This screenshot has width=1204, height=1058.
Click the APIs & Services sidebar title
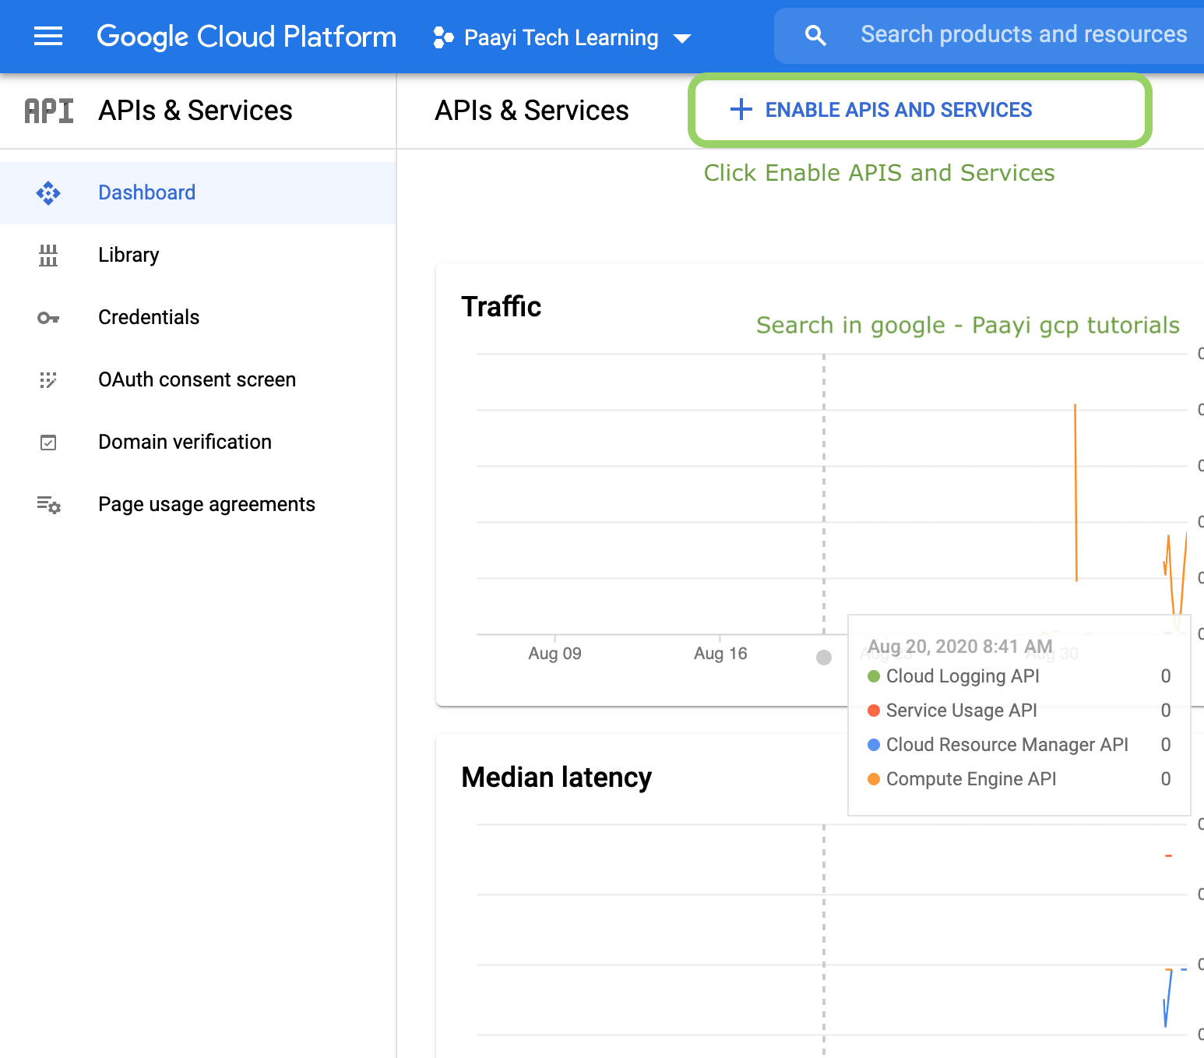tap(195, 111)
